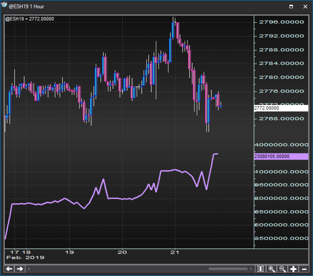This screenshot has width=313, height=276.
Task: Click the 2796.00000 price axis label
Action: (x=281, y=22)
